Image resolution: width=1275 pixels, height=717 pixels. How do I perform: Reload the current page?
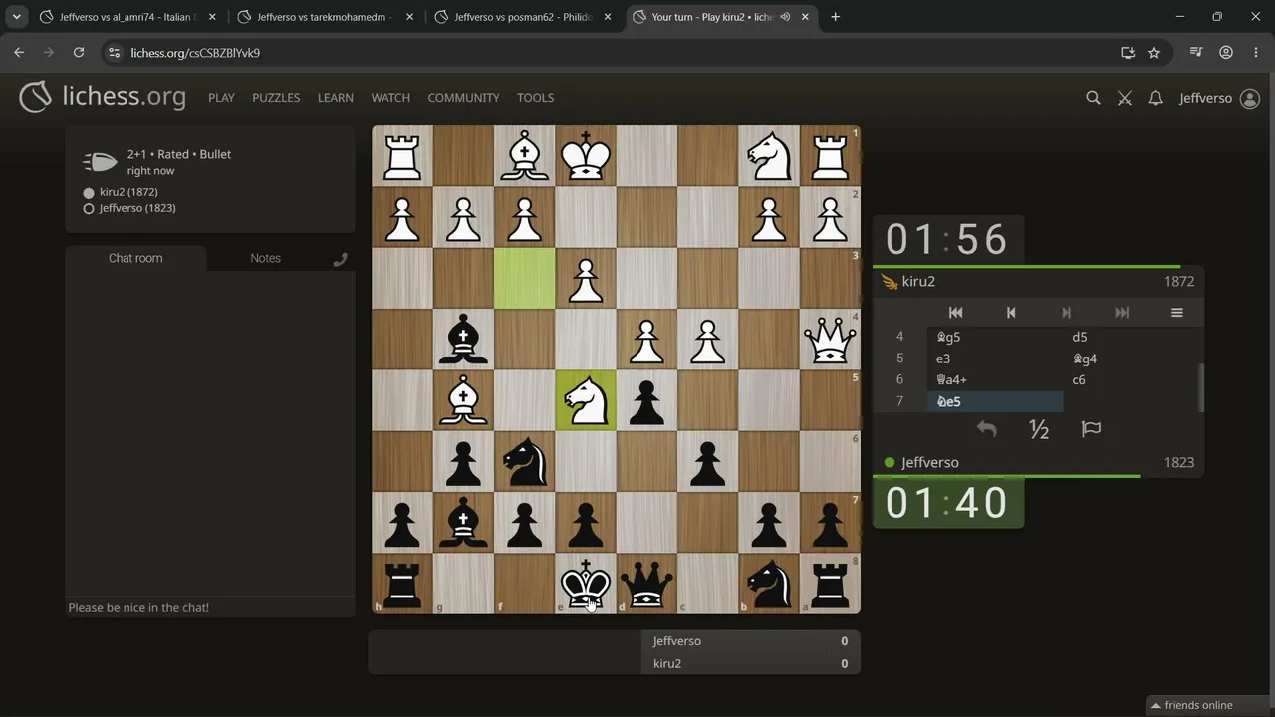pos(79,53)
